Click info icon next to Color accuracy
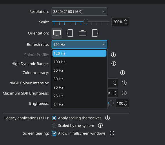This screenshot has height=145, width=165. [122, 72]
